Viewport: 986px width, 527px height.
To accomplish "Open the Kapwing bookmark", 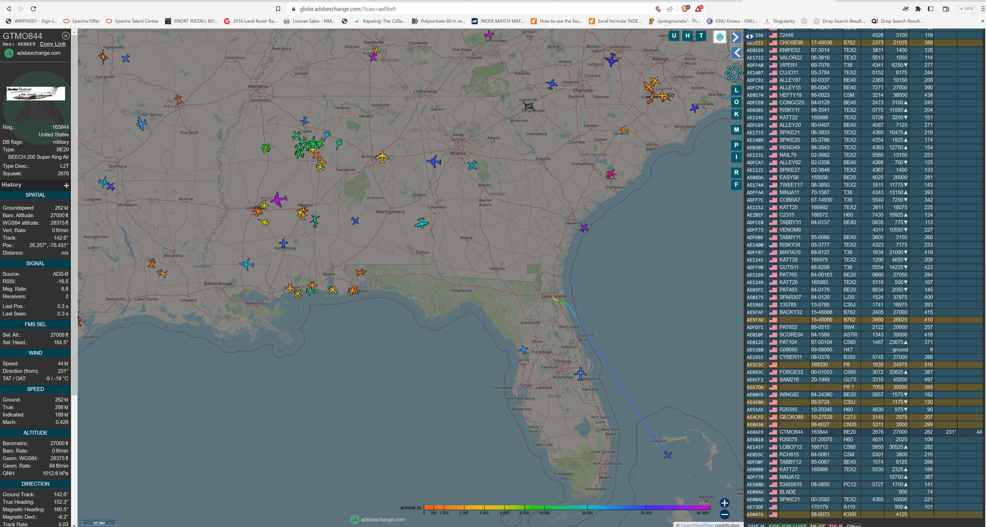I will (x=380, y=21).
